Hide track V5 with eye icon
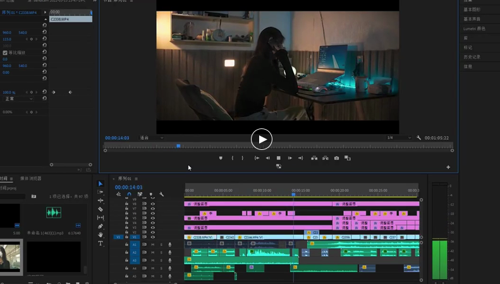This screenshot has height=284, width=500. 153,218
